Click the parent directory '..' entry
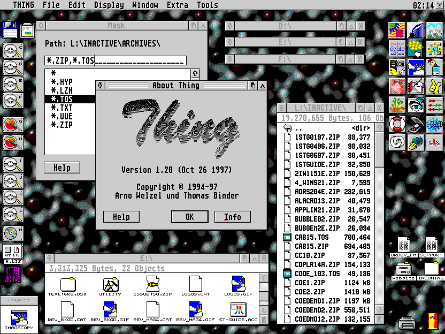The width and height of the screenshot is (445, 334). 327,128
